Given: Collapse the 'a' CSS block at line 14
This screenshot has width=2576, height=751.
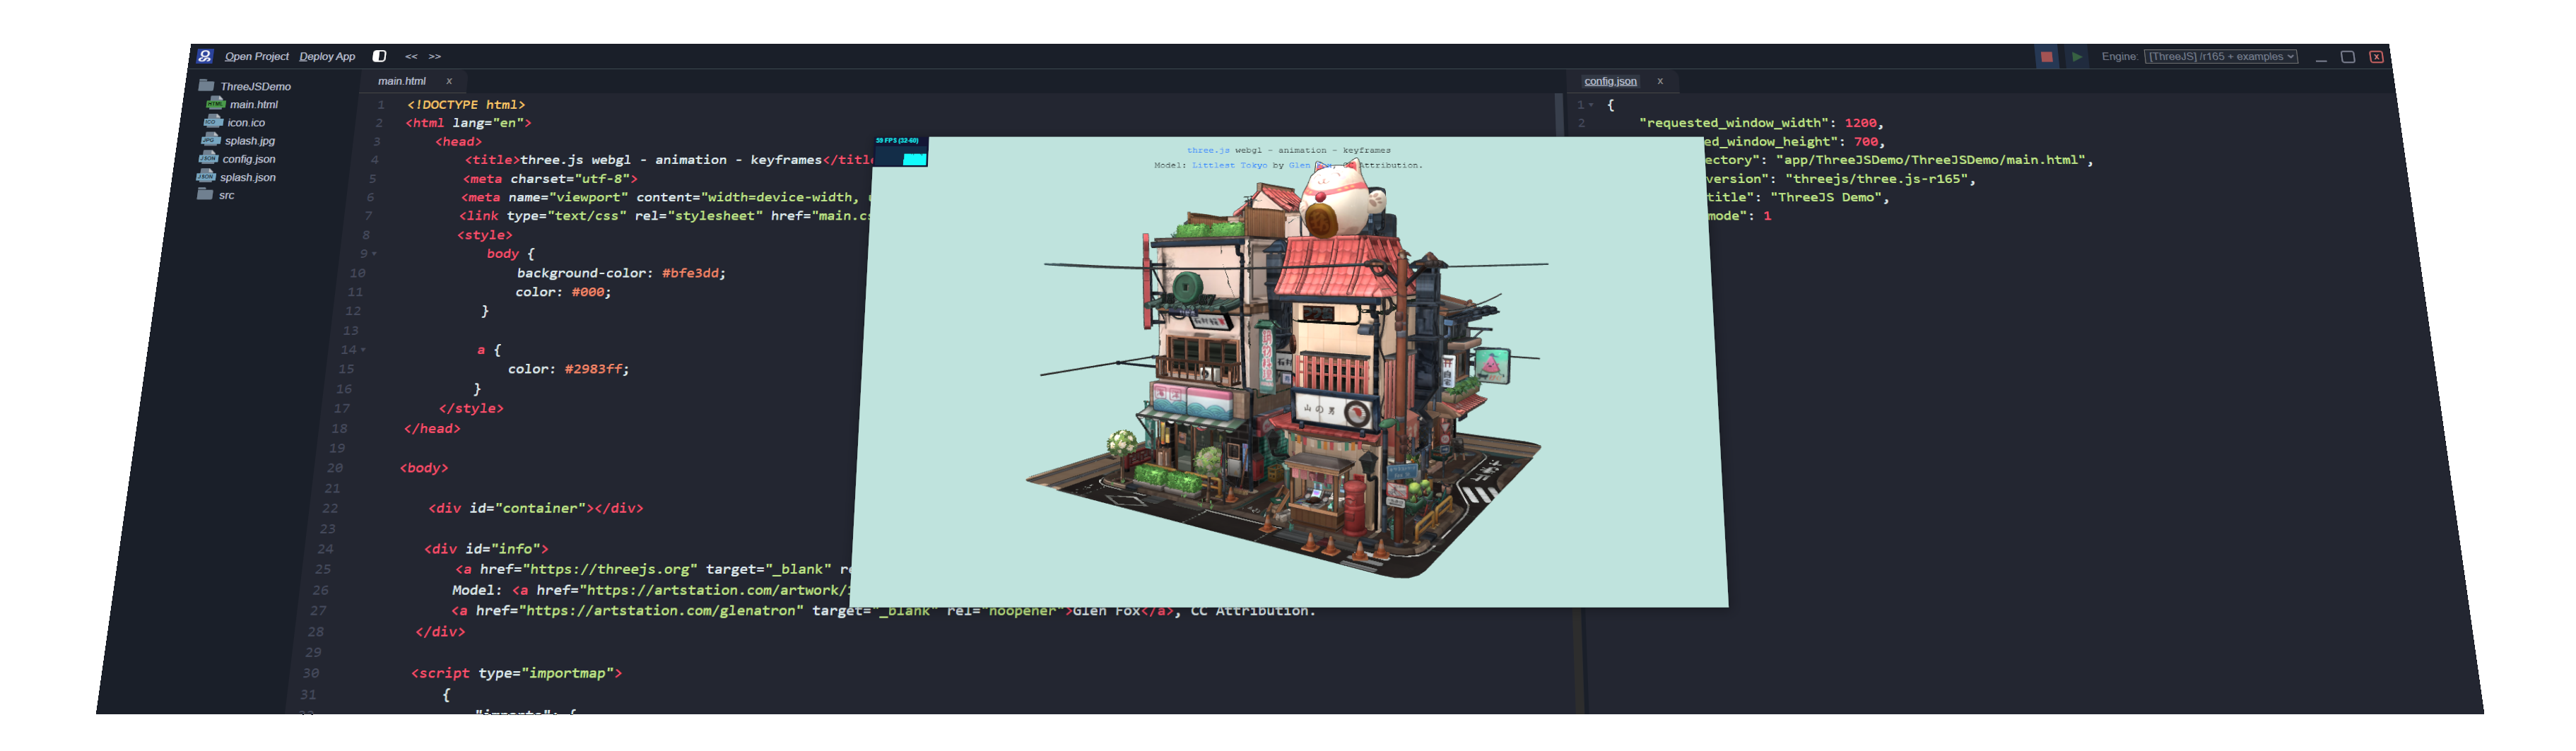Looking at the screenshot, I should click(363, 350).
